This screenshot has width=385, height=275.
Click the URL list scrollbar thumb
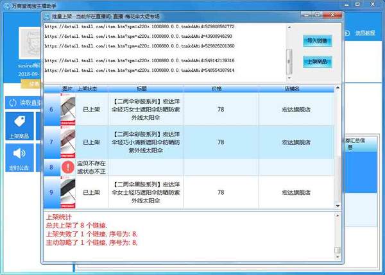289,62
